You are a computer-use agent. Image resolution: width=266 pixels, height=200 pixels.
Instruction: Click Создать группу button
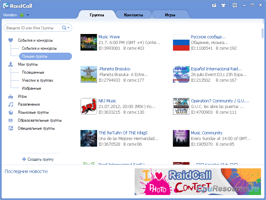point(38,159)
